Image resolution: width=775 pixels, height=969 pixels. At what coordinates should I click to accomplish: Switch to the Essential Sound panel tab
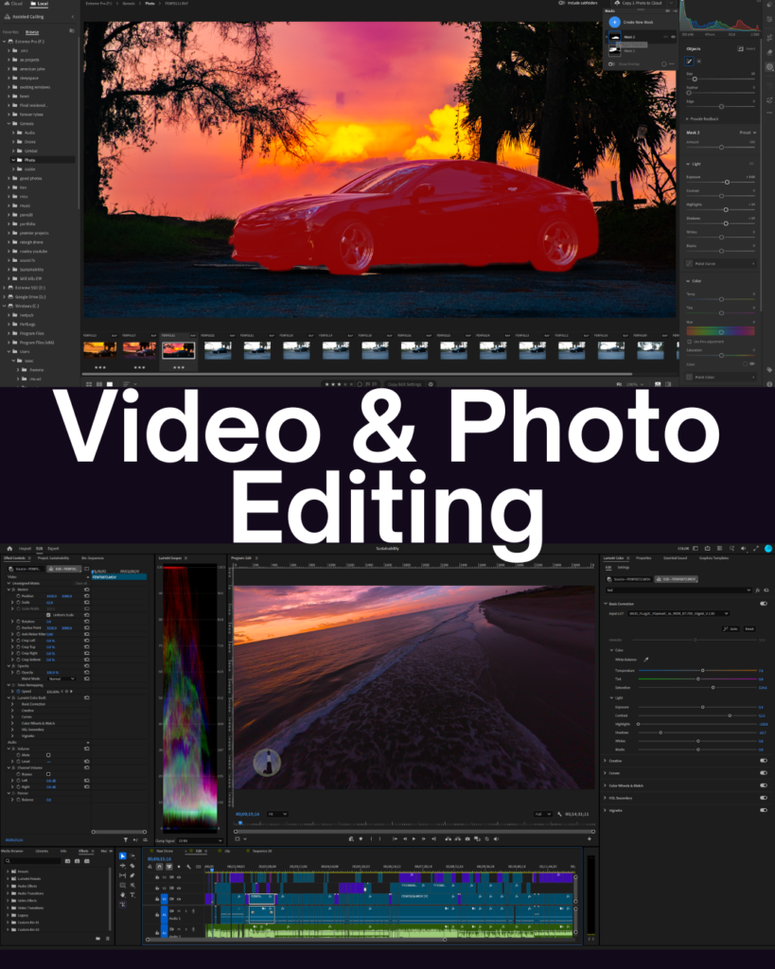click(675, 558)
